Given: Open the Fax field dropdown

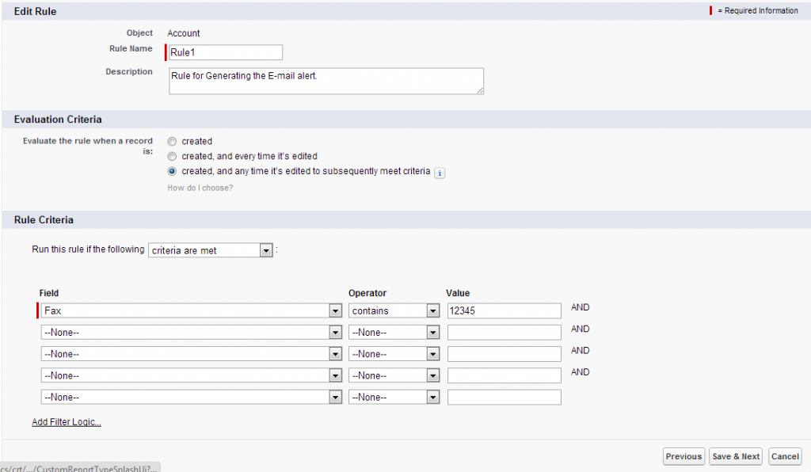Looking at the screenshot, I should pos(335,310).
